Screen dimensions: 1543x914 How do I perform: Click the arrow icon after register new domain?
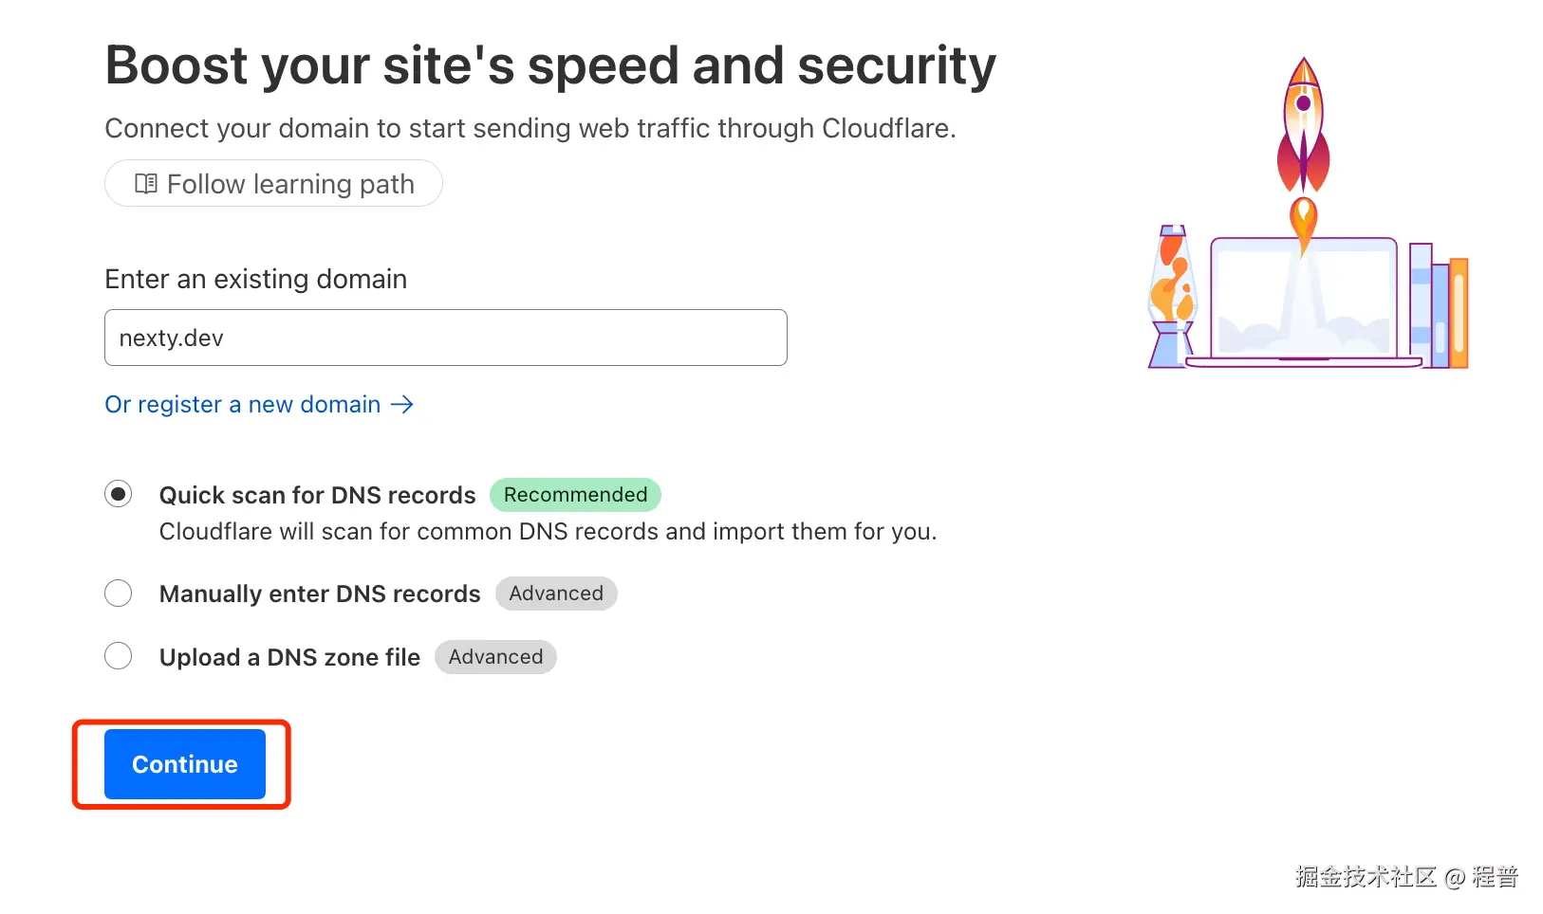coord(402,404)
